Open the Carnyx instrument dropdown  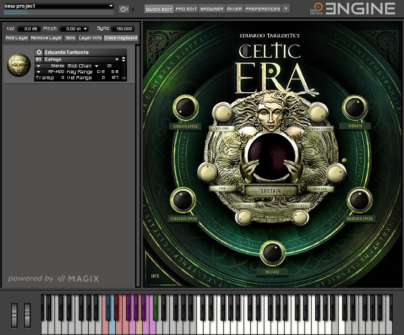click(x=117, y=59)
